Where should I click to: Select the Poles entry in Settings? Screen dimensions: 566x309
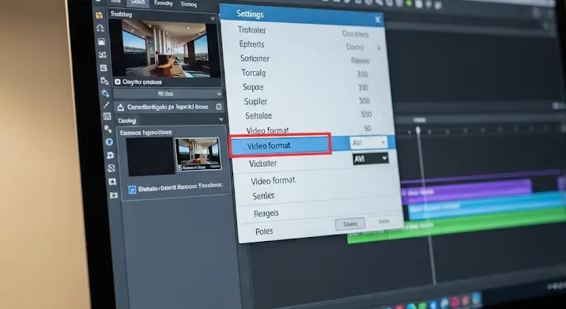[264, 232]
